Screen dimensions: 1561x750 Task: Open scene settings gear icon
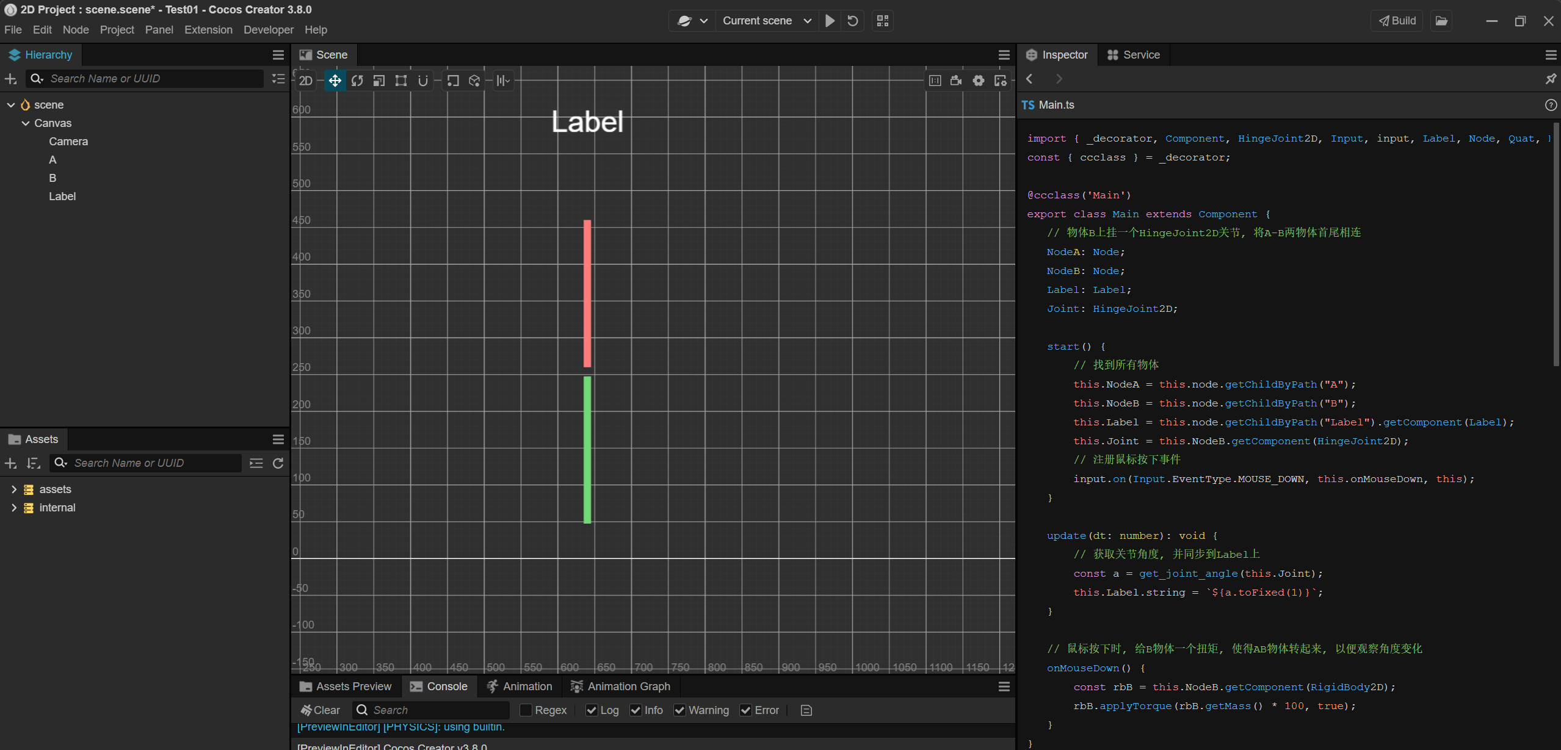tap(978, 81)
